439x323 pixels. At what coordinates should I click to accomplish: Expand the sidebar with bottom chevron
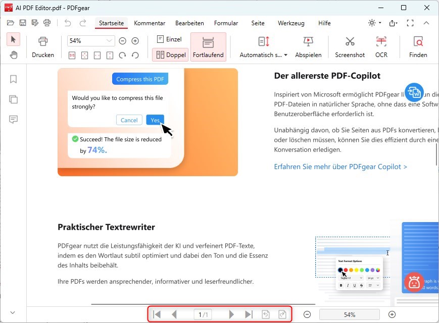click(x=13, y=312)
